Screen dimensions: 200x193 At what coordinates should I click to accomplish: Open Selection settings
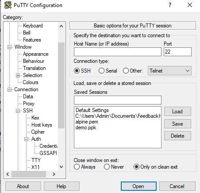(33, 75)
